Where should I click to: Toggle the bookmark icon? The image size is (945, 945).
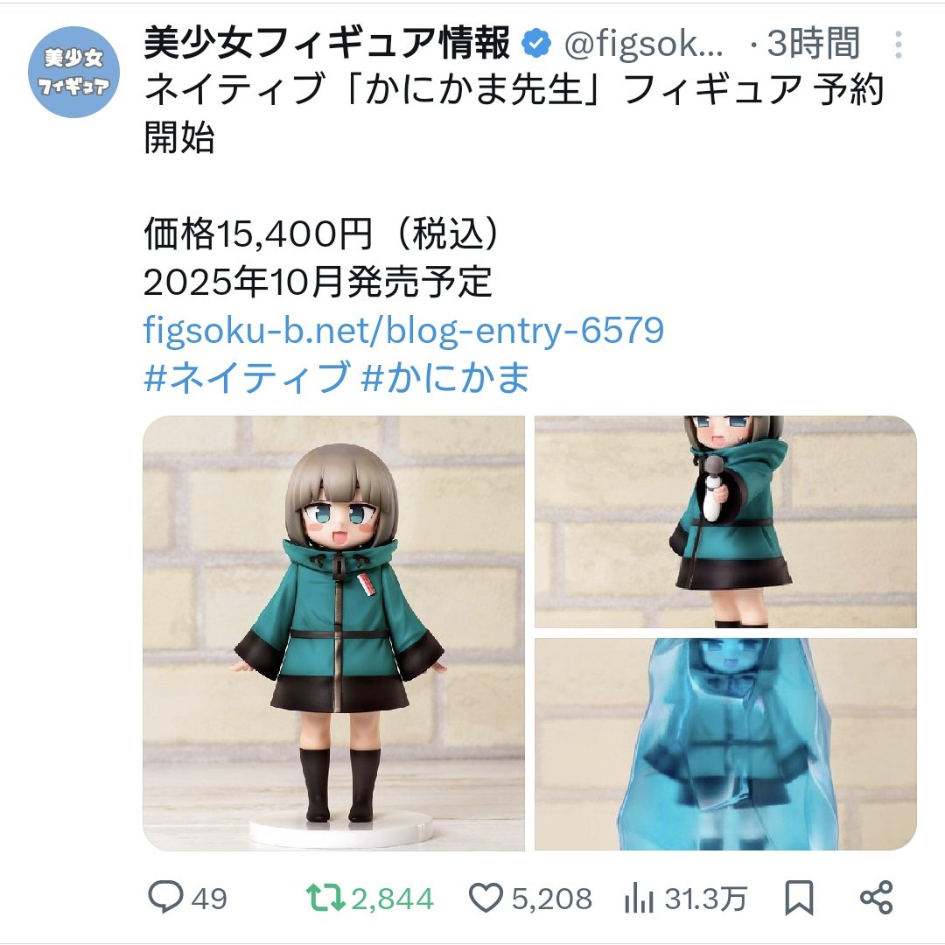point(799,898)
